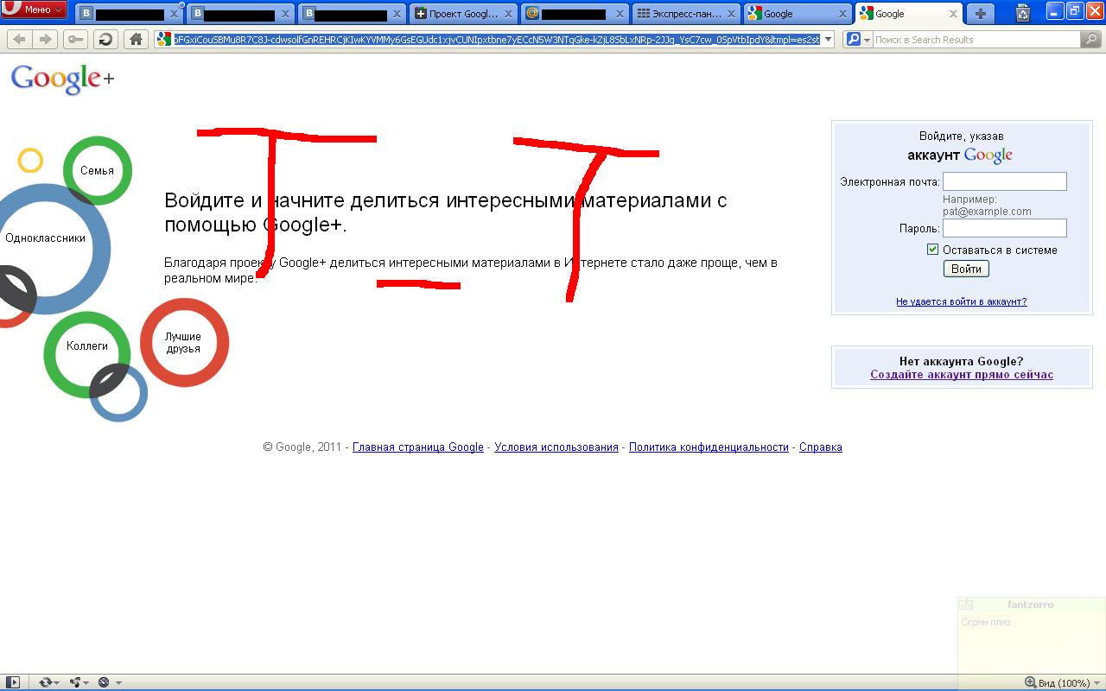
Task: Click the Электронная почта input field
Action: [x=1004, y=181]
